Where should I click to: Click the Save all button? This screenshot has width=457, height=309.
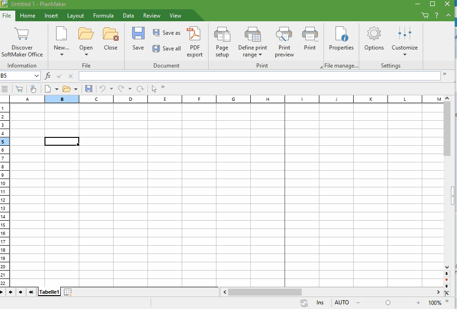tap(167, 49)
